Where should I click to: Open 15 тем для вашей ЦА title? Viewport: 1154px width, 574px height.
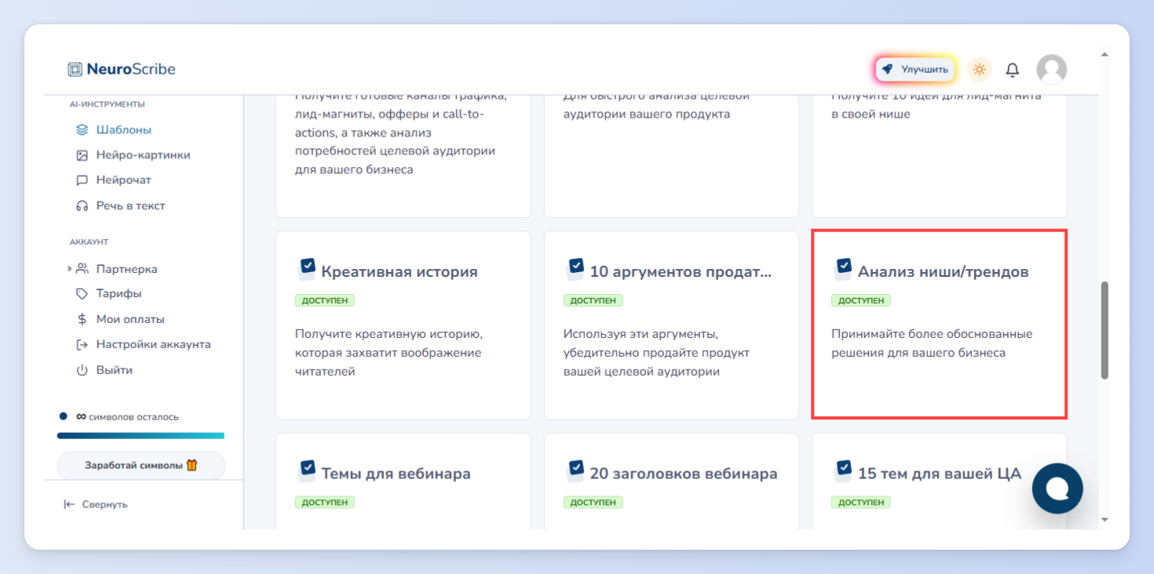pos(940,474)
